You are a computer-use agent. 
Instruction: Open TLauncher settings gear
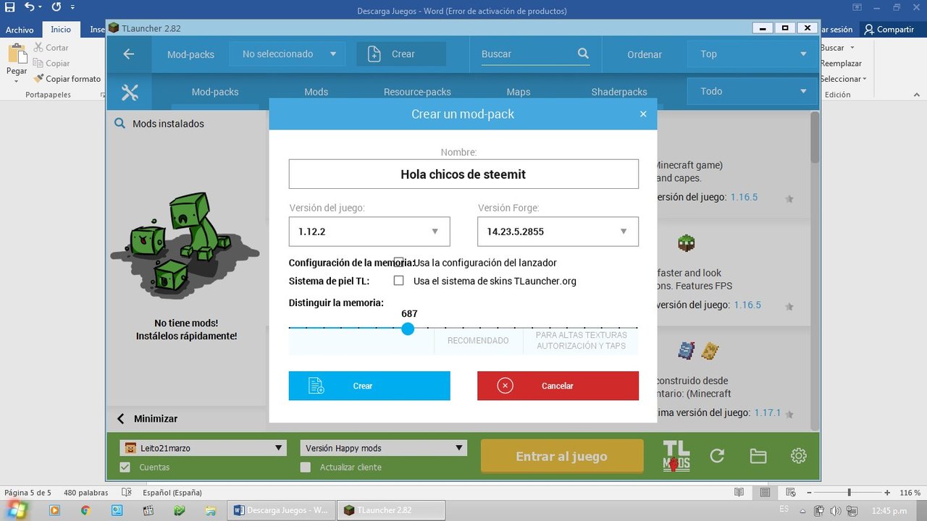(799, 456)
